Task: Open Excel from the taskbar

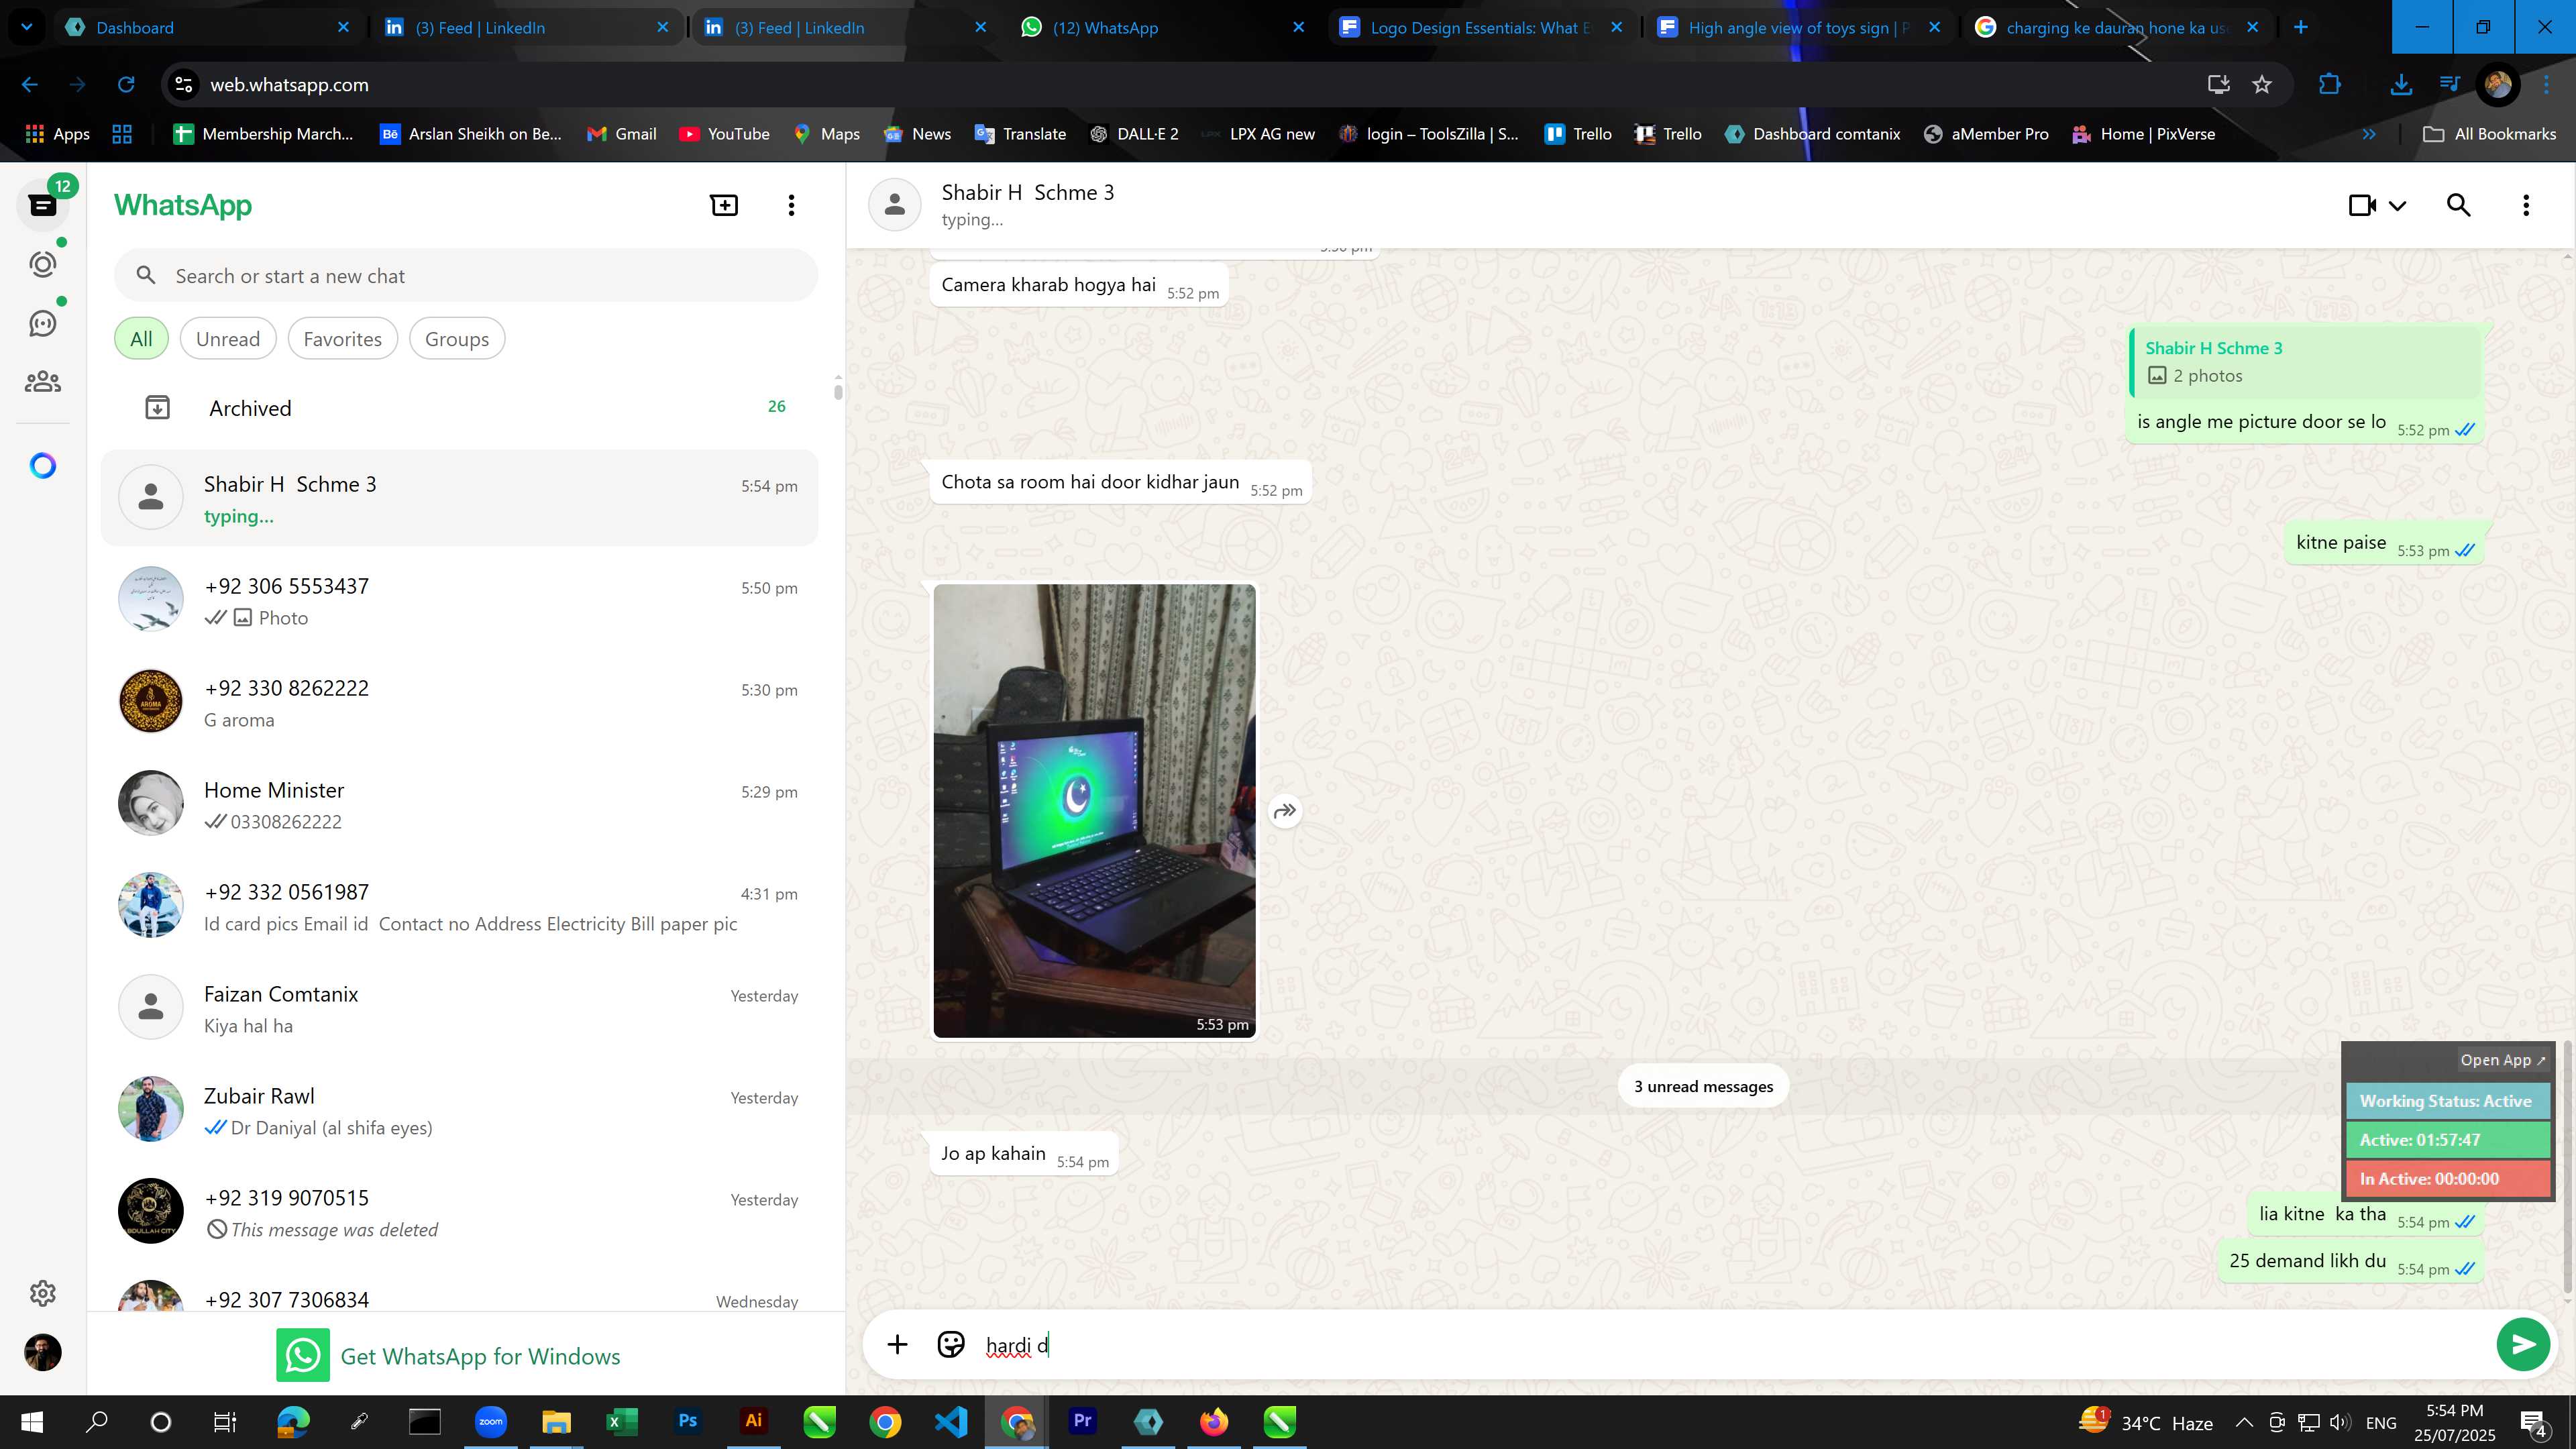Action: click(622, 1421)
